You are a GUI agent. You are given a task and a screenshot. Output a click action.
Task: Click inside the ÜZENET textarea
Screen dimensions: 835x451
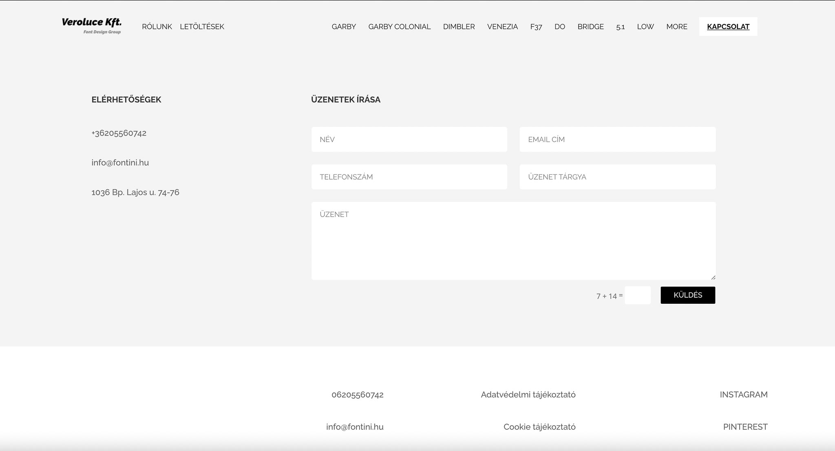coord(513,241)
